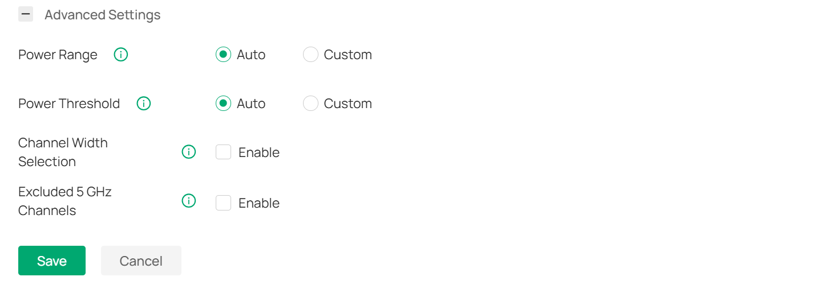Click the Custom text in the Power Threshold row
The height and width of the screenshot is (289, 832).
tap(348, 104)
